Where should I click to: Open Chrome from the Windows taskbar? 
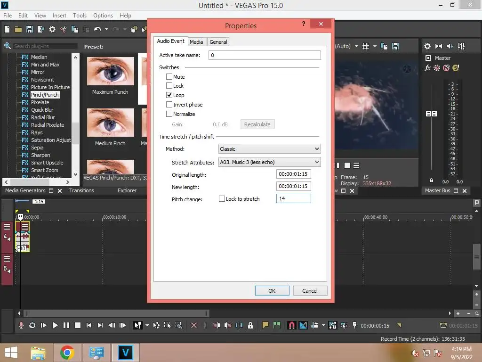coord(67,353)
